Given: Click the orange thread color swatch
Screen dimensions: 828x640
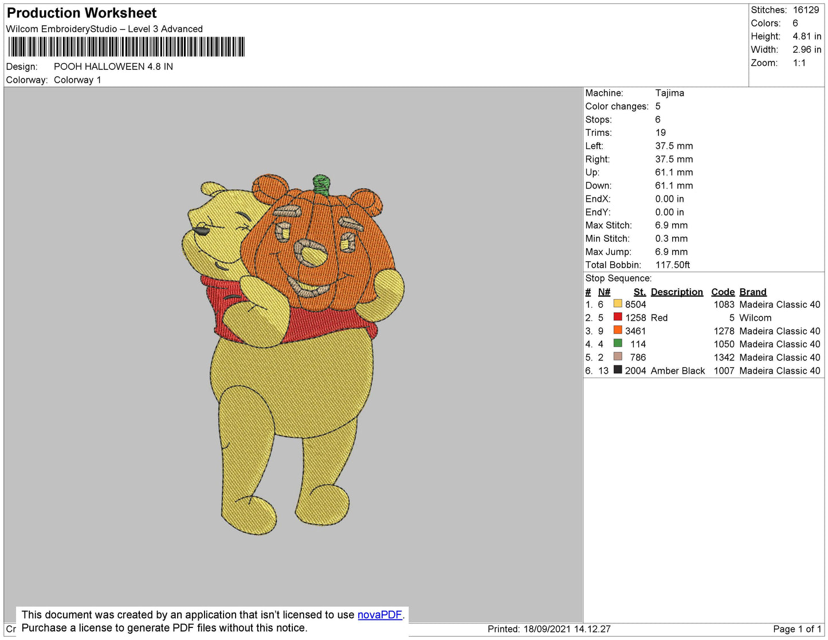Looking at the screenshot, I should 618,330.
